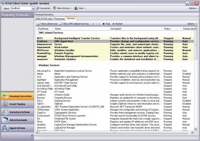The width and height of the screenshot is (200, 141).
Task: Switch to the SMS/SCCM Jobs tab
Action: (44, 19)
